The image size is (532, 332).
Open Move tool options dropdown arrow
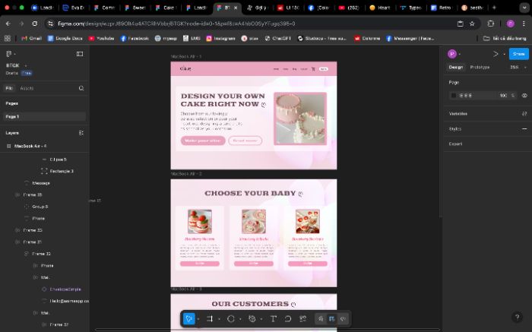(198, 319)
